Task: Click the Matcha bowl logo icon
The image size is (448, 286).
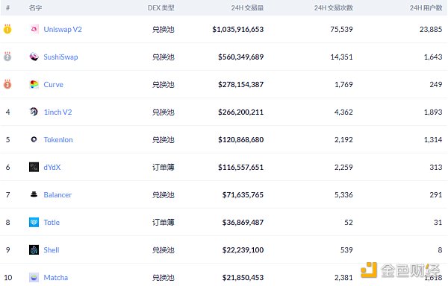Action: coord(34,277)
